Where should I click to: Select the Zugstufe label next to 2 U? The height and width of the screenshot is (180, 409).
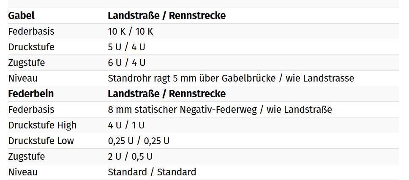(x=27, y=156)
